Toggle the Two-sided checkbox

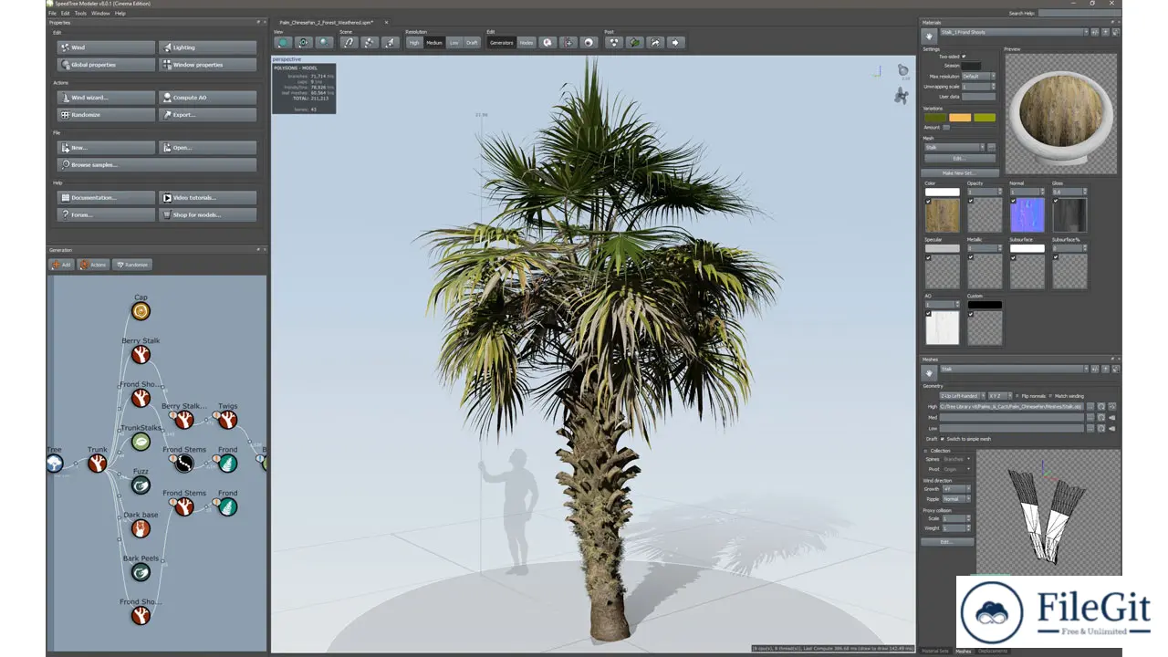pos(964,57)
